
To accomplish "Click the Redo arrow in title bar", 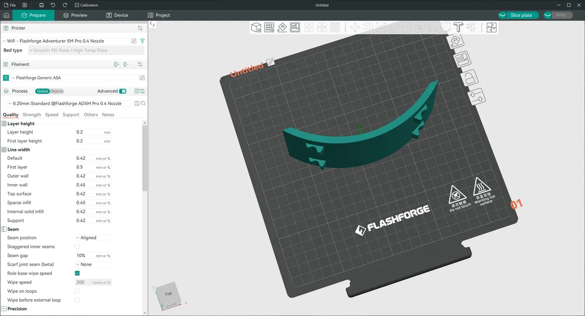I will pyautogui.click(x=65, y=5).
